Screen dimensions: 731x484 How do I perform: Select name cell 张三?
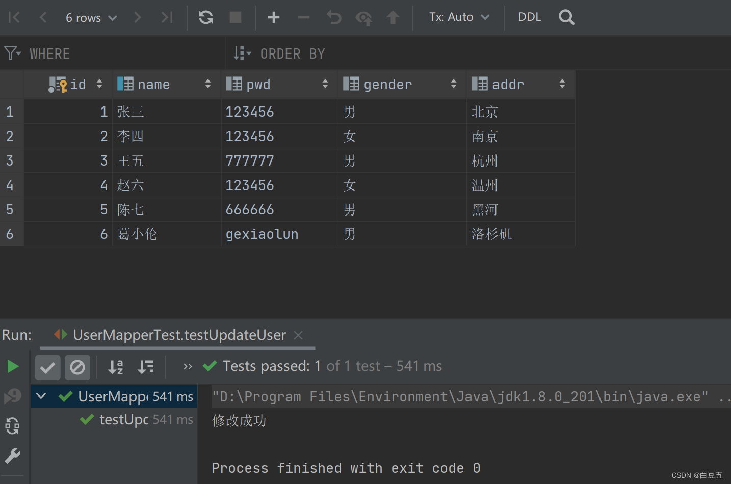[x=167, y=112]
